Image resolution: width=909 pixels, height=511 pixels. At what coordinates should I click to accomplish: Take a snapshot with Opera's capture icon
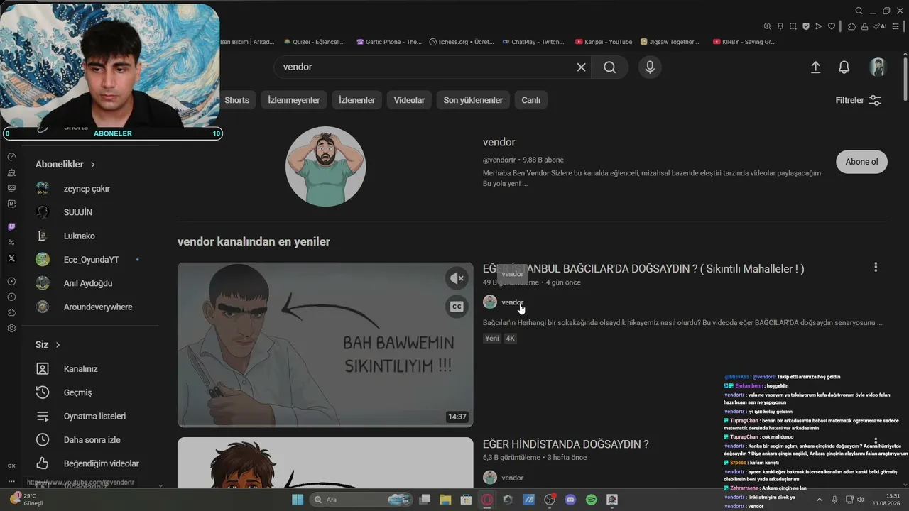click(793, 26)
